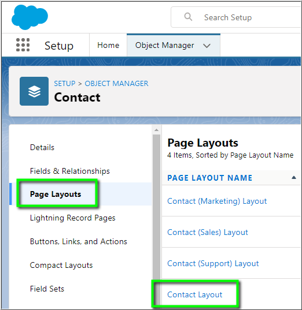Screen dimensions: 302x310
Task: Switch to the Home tab
Action: click(x=108, y=45)
